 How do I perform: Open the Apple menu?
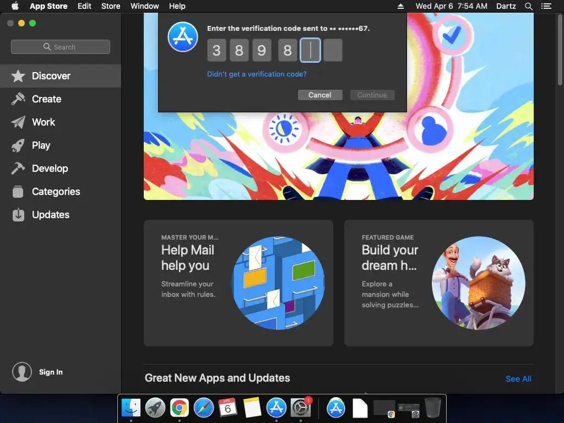tap(15, 6)
